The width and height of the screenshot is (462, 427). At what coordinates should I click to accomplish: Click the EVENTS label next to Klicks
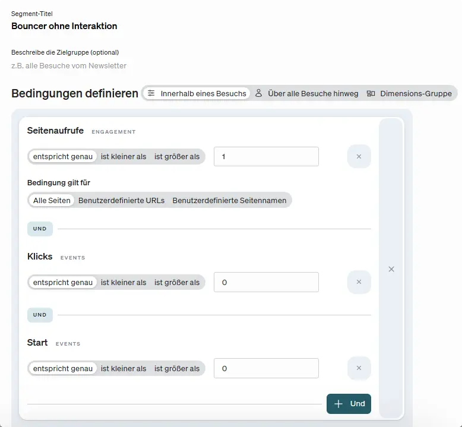pos(72,258)
